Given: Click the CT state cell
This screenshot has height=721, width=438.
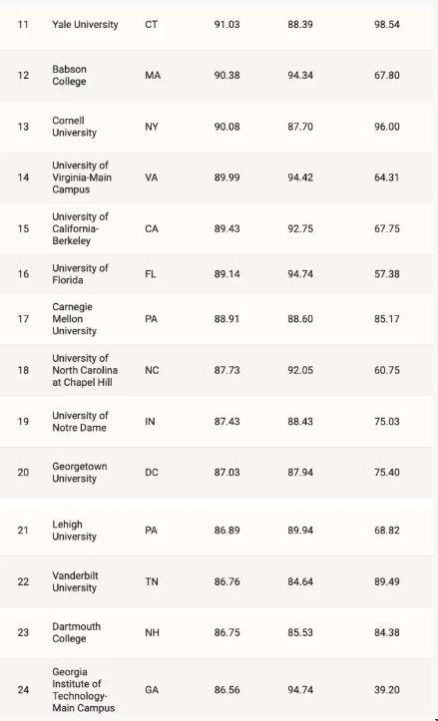Looking at the screenshot, I should click(151, 24).
